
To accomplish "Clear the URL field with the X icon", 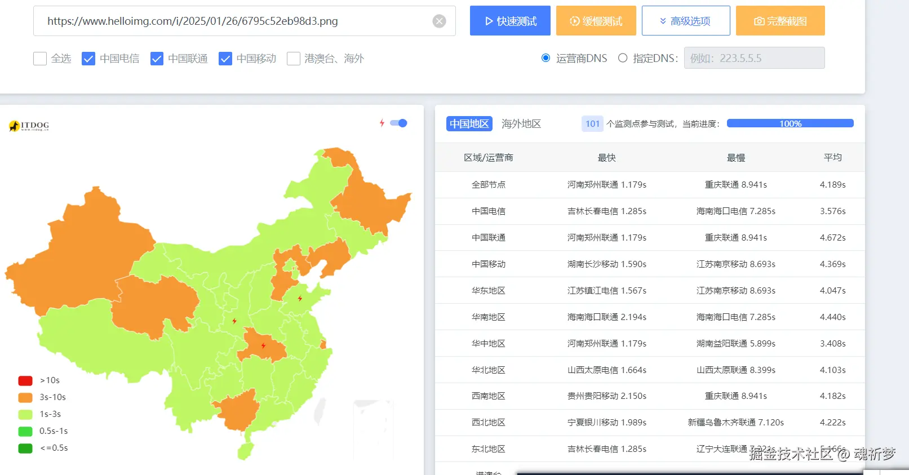I will click(439, 21).
